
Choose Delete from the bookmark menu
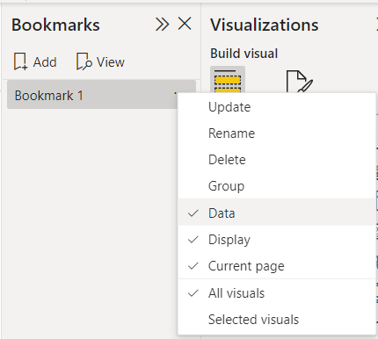click(277, 160)
